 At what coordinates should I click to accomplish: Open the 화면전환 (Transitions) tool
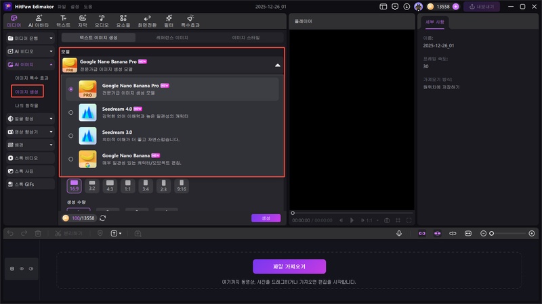147,21
